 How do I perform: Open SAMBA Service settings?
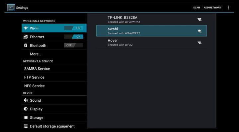tap(37, 69)
